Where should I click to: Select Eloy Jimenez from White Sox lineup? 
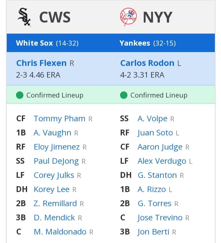pos(57,147)
